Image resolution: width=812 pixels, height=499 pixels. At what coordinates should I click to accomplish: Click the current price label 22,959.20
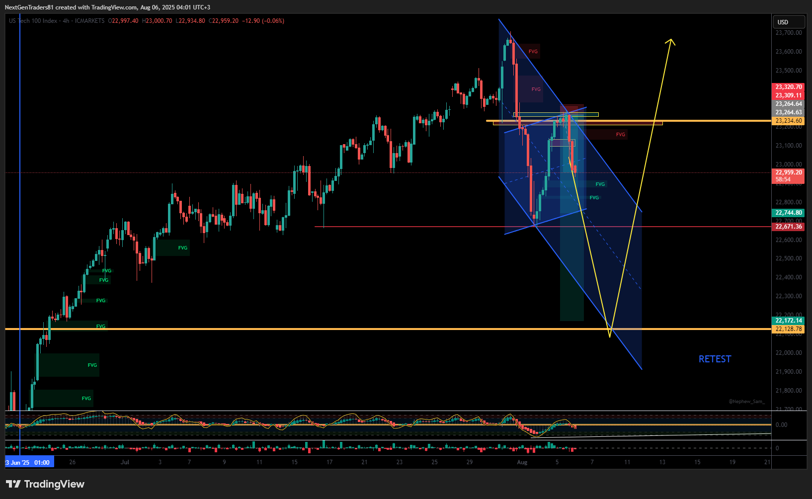788,172
